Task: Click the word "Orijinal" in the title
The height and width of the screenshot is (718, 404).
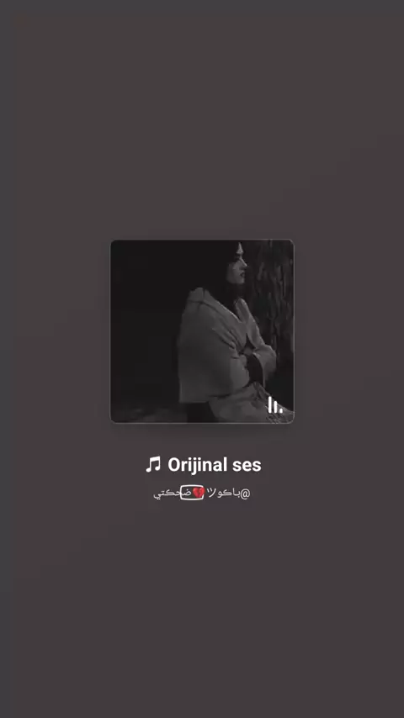Action: pyautogui.click(x=200, y=465)
